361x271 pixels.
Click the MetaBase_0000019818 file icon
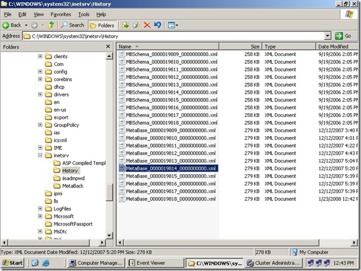(x=122, y=199)
